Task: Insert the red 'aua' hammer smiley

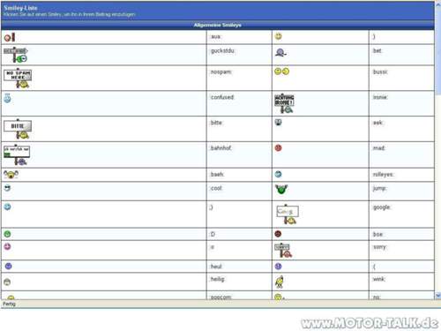Action: point(10,37)
